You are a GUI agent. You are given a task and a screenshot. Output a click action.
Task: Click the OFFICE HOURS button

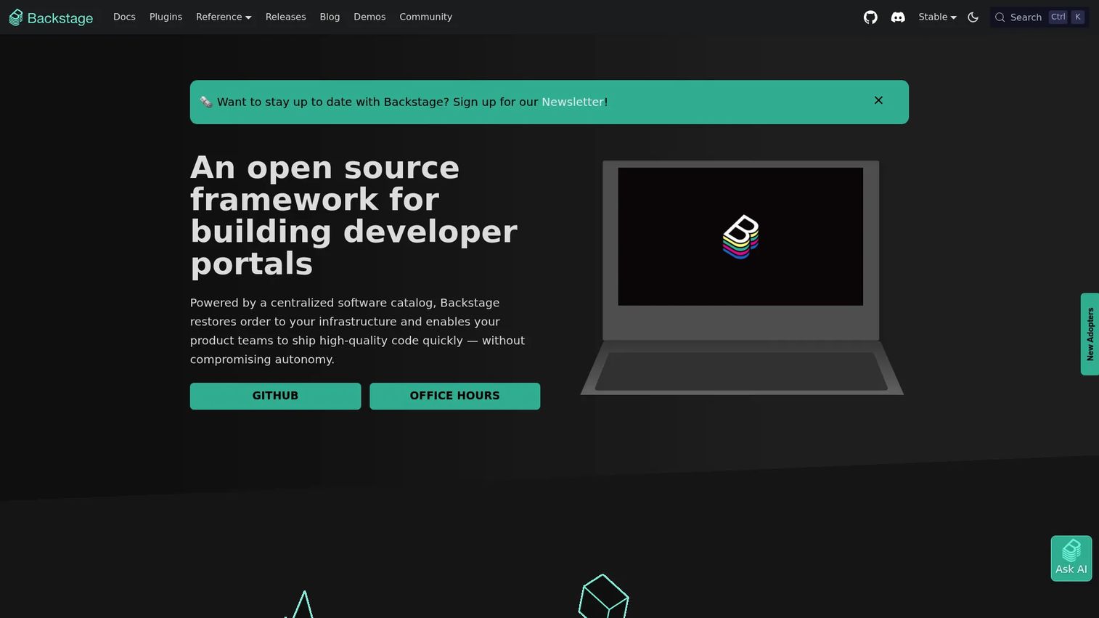point(454,396)
